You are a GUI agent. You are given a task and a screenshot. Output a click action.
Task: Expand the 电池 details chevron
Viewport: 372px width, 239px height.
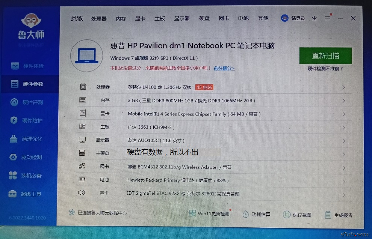[x=343, y=182]
